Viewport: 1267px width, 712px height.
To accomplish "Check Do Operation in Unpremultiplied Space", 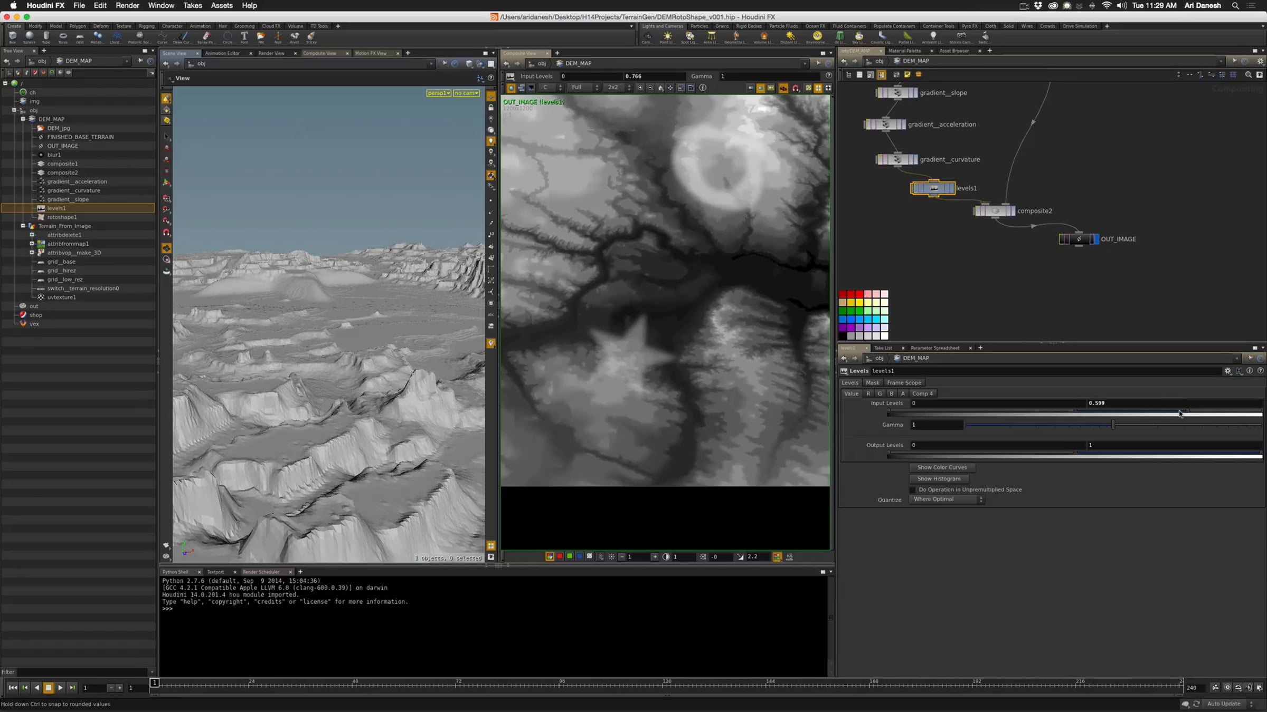I will 913,489.
